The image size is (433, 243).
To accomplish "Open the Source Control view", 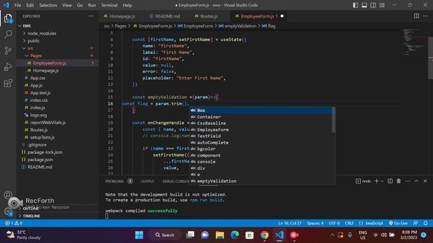I will (8, 51).
